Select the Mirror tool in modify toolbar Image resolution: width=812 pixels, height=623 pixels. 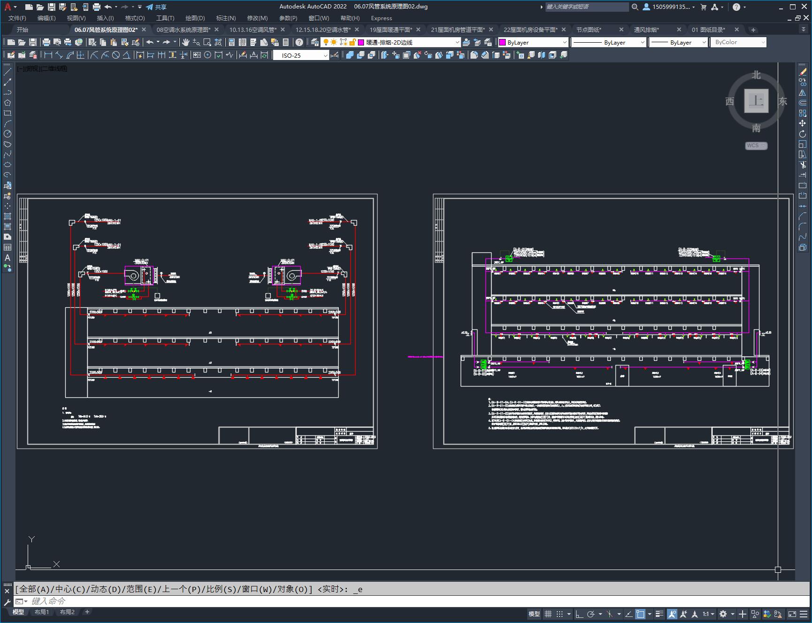click(x=803, y=92)
